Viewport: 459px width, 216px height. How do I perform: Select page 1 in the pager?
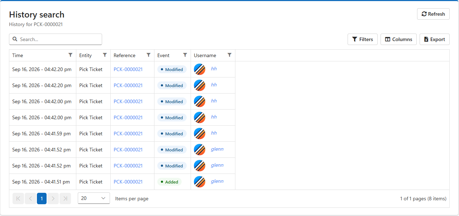[x=42, y=199]
